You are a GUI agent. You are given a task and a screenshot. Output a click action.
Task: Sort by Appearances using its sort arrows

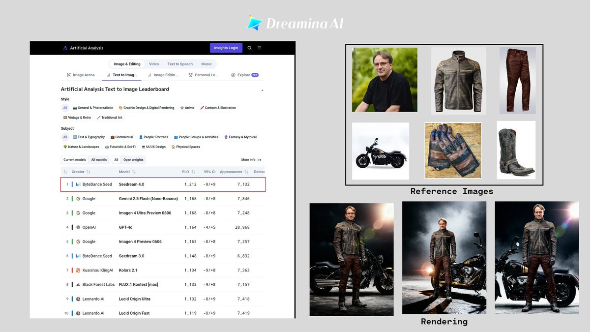tap(246, 172)
